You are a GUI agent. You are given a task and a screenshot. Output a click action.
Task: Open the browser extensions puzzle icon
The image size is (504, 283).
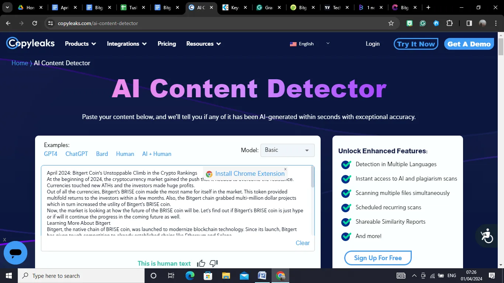[x=449, y=23]
